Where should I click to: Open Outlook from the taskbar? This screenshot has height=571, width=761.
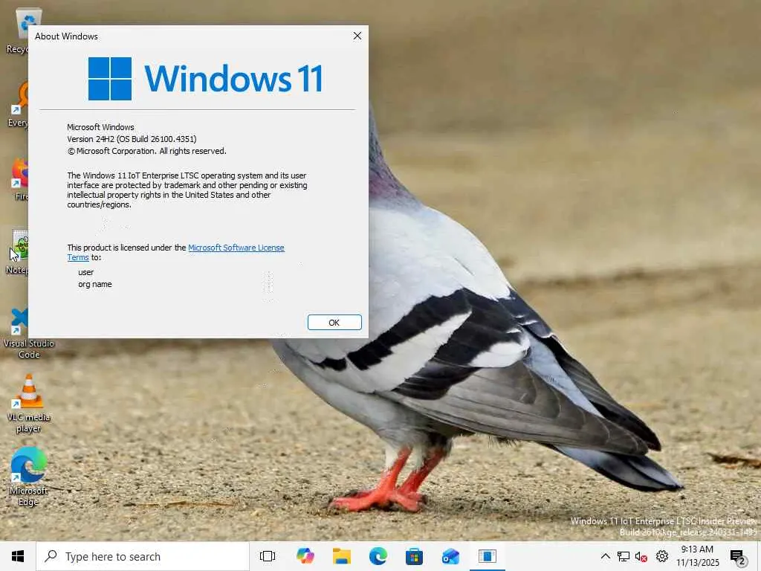pos(450,556)
